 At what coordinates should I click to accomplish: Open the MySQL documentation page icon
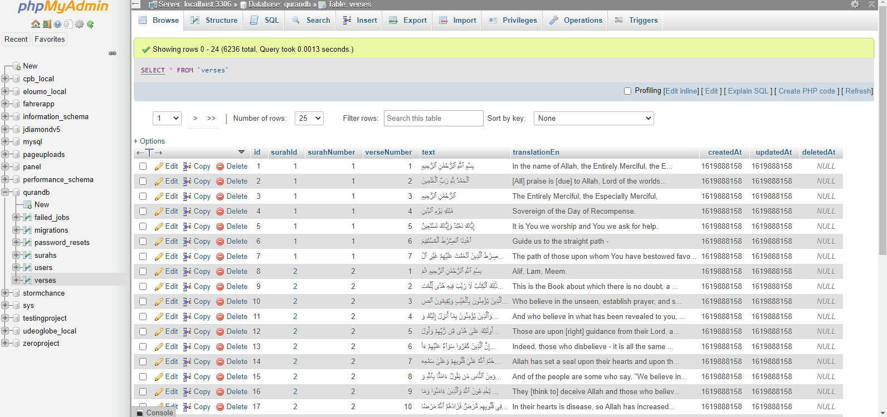(x=68, y=24)
